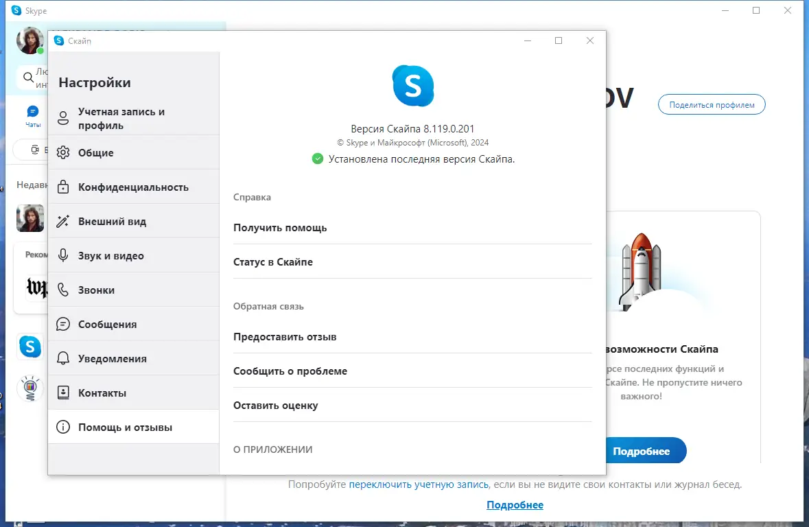
Task: Open Privacy settings (Конфиденциальность)
Action: pyautogui.click(x=134, y=187)
